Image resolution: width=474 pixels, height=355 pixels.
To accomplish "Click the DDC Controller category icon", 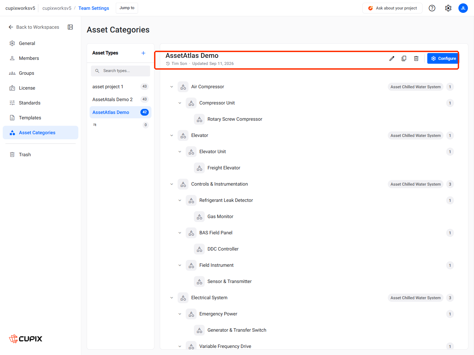I will 199,249.
